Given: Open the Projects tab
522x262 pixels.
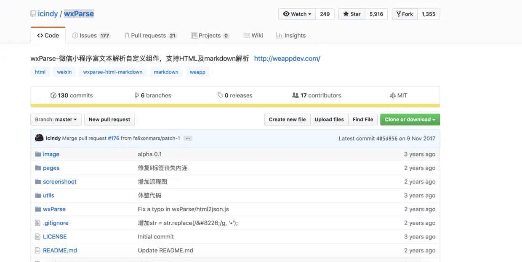Looking at the screenshot, I should pyautogui.click(x=210, y=36).
